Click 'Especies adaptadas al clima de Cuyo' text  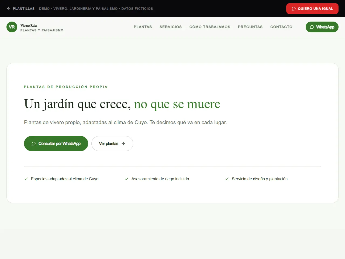pos(65,179)
